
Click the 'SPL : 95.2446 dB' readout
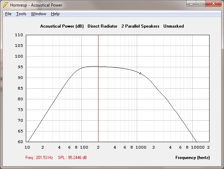coord(72,158)
